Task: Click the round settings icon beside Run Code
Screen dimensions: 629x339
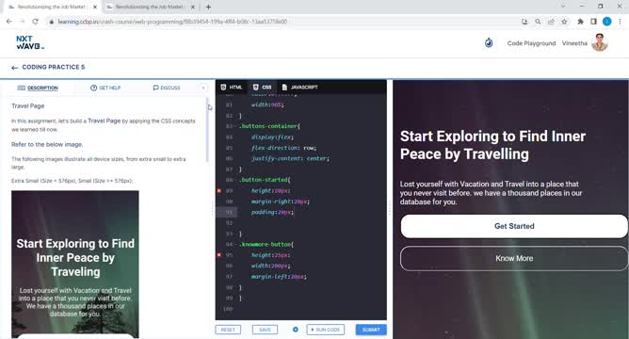Action: click(296, 330)
